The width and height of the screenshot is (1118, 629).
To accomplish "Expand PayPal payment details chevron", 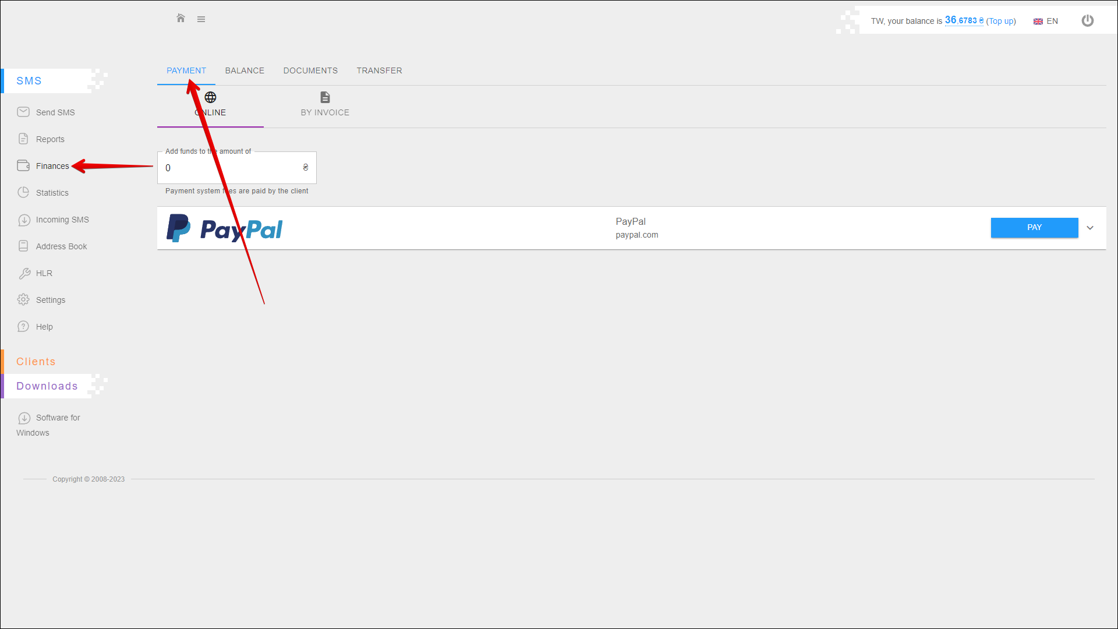I will pos(1090,228).
